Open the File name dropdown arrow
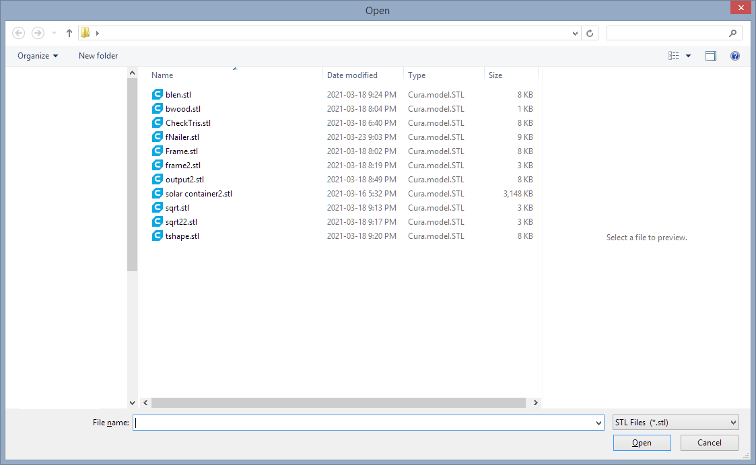Viewport: 756px width, 465px height. coord(598,423)
